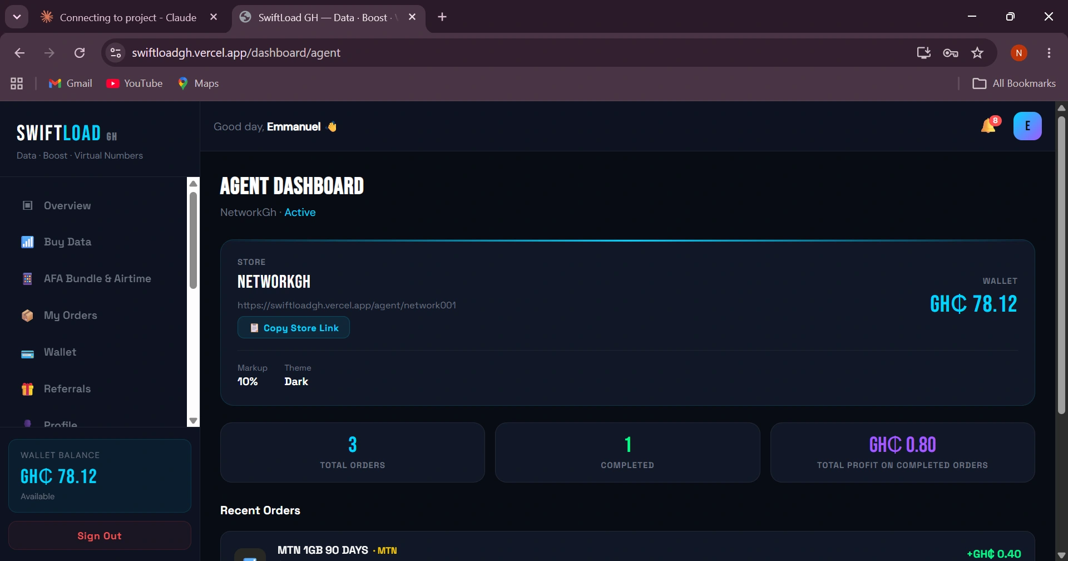Click the Theme Dark value
The width and height of the screenshot is (1068, 561).
pyautogui.click(x=296, y=382)
